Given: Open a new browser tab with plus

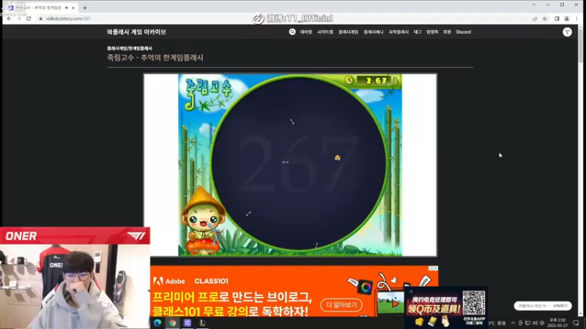Looking at the screenshot, I should pos(85,7).
